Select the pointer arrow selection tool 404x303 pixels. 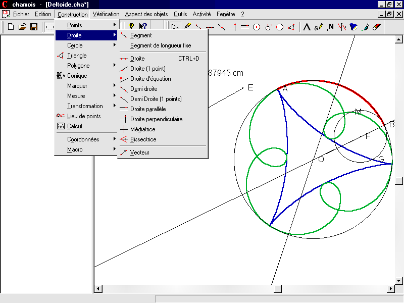pyautogui.click(x=175, y=27)
